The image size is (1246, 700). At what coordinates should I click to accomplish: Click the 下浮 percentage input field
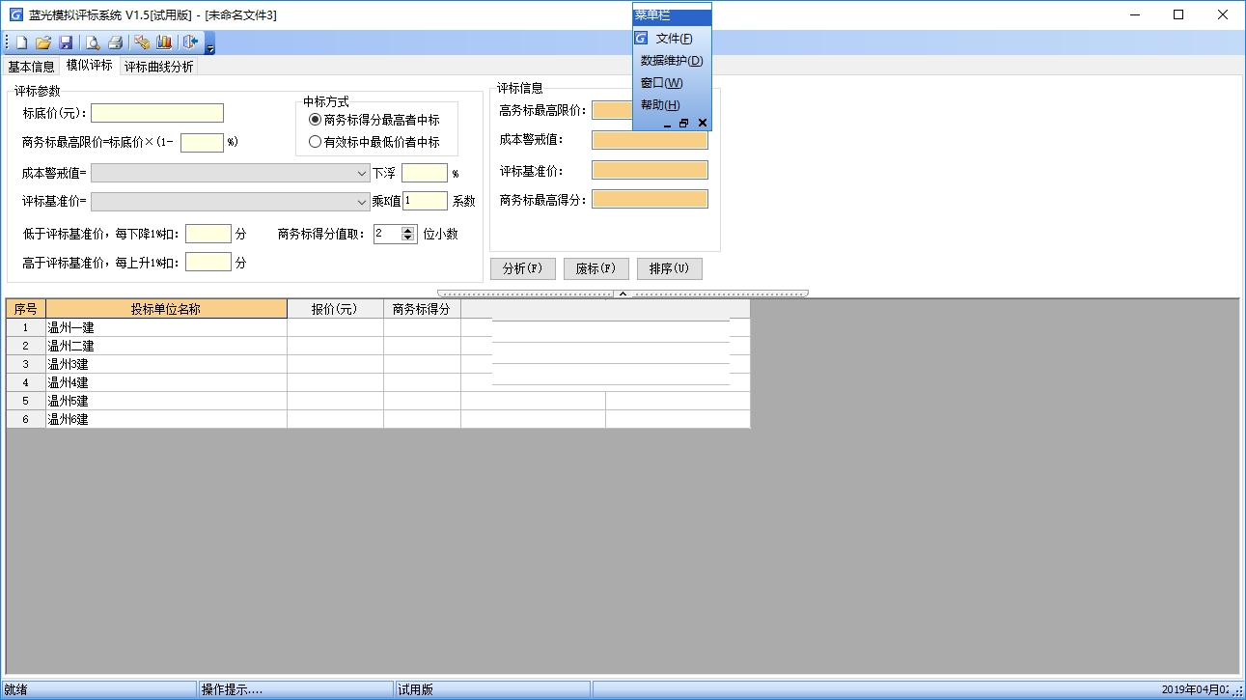[425, 174]
